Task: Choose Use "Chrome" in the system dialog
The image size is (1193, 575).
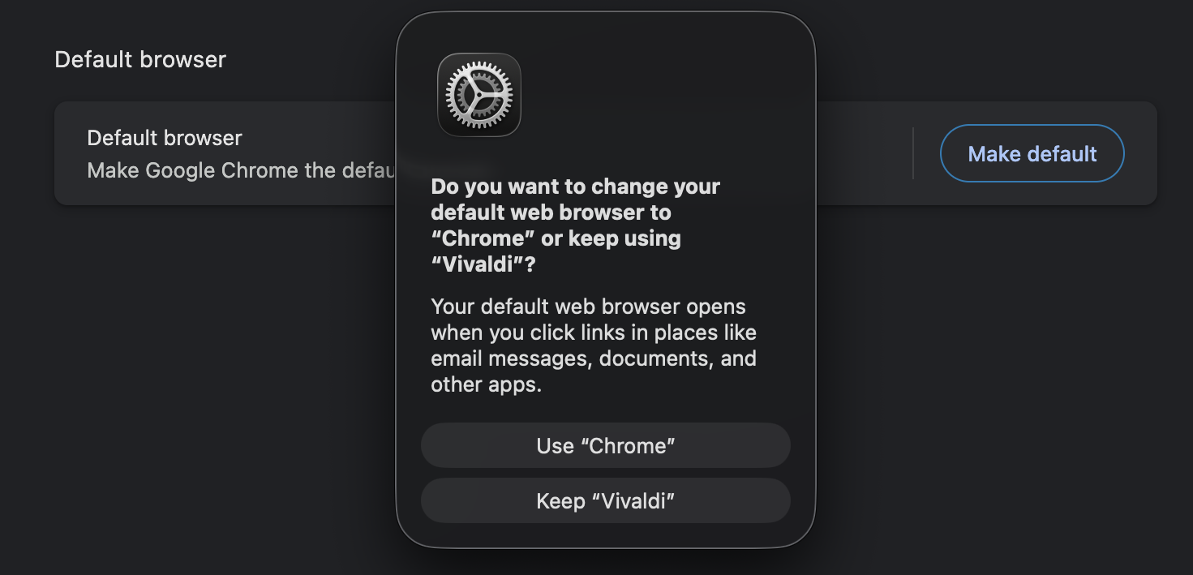Action: click(605, 445)
